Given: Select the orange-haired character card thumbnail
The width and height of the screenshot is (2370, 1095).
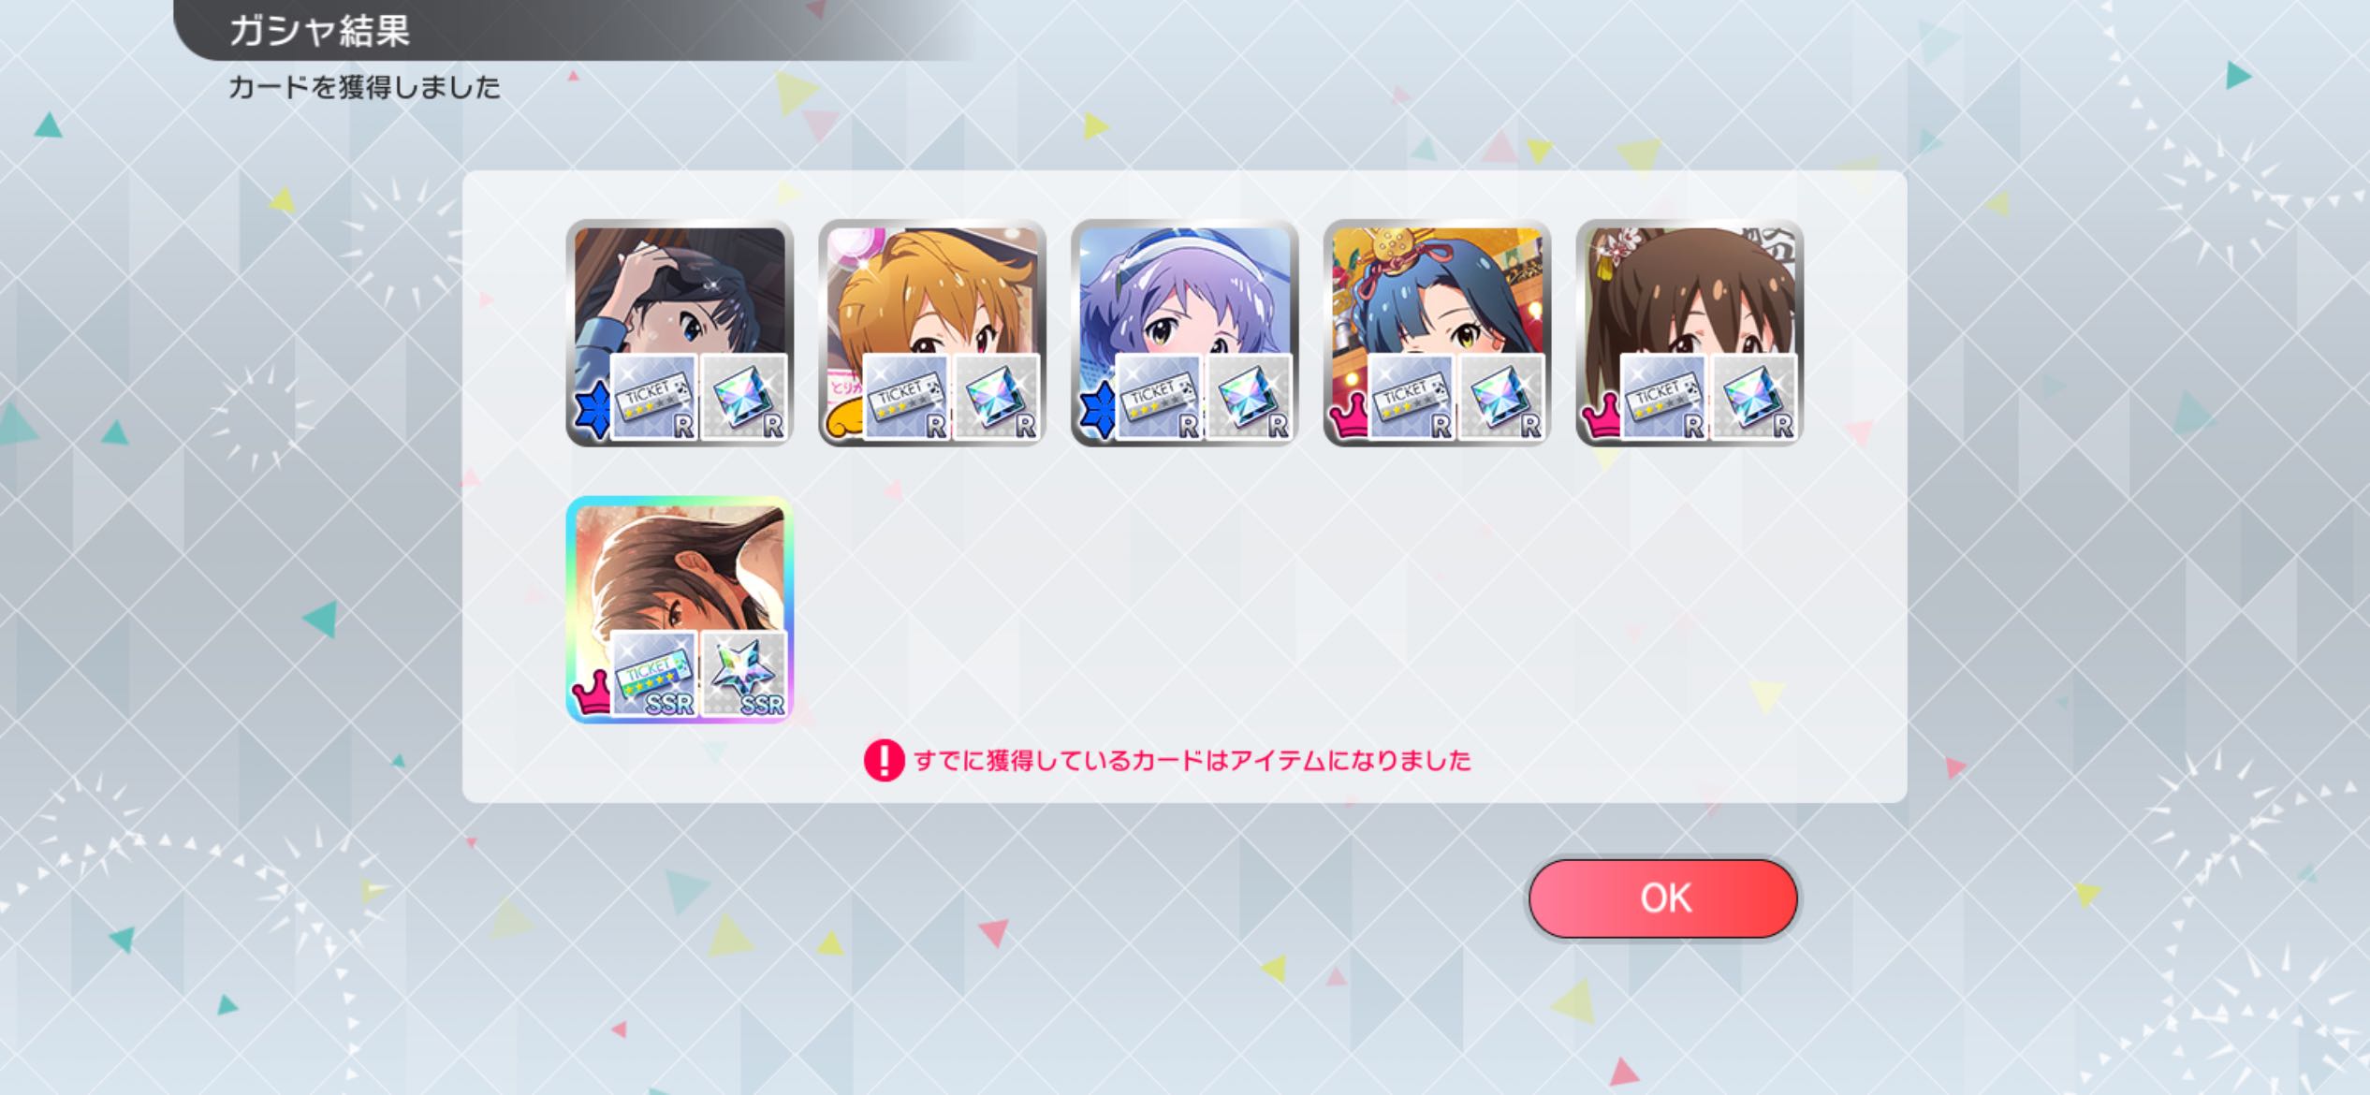Looking at the screenshot, I should coord(932,332).
